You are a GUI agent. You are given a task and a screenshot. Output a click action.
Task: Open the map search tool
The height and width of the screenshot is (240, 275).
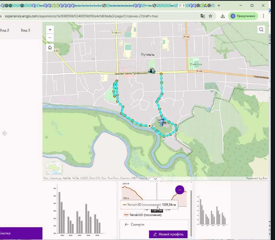click(261, 30)
